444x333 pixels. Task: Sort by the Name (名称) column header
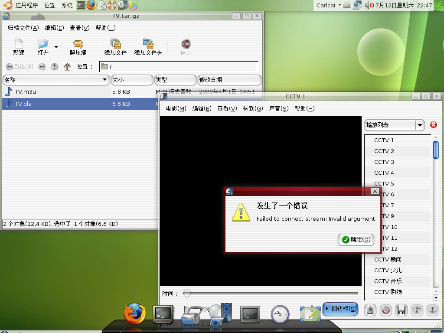tap(56, 80)
